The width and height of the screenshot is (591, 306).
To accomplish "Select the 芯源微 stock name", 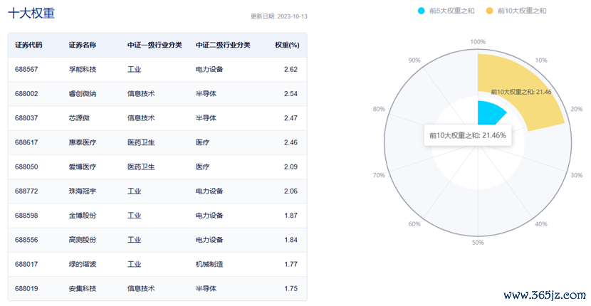I will 79,118.
